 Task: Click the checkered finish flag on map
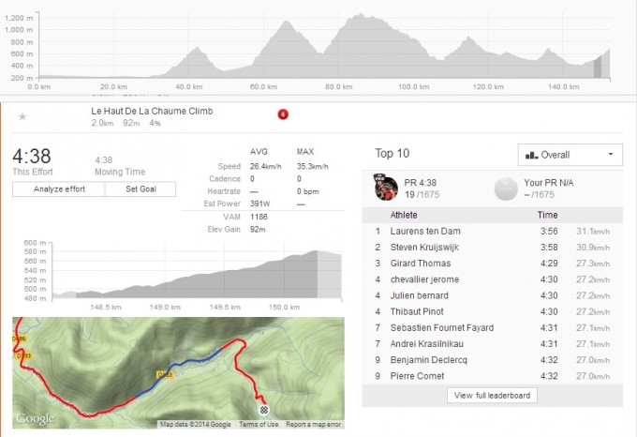[x=263, y=410]
